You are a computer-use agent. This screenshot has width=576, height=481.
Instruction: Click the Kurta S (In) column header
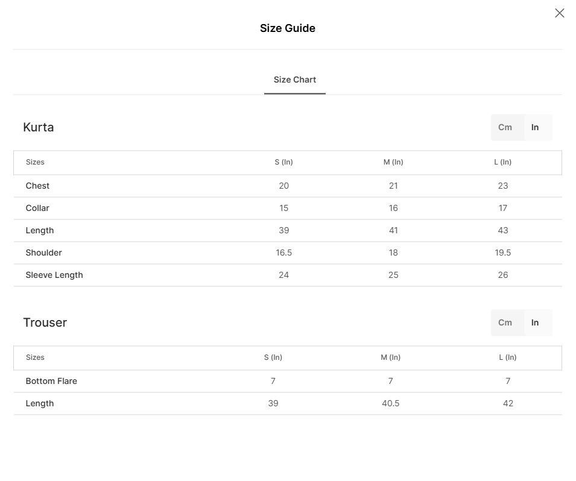(283, 162)
